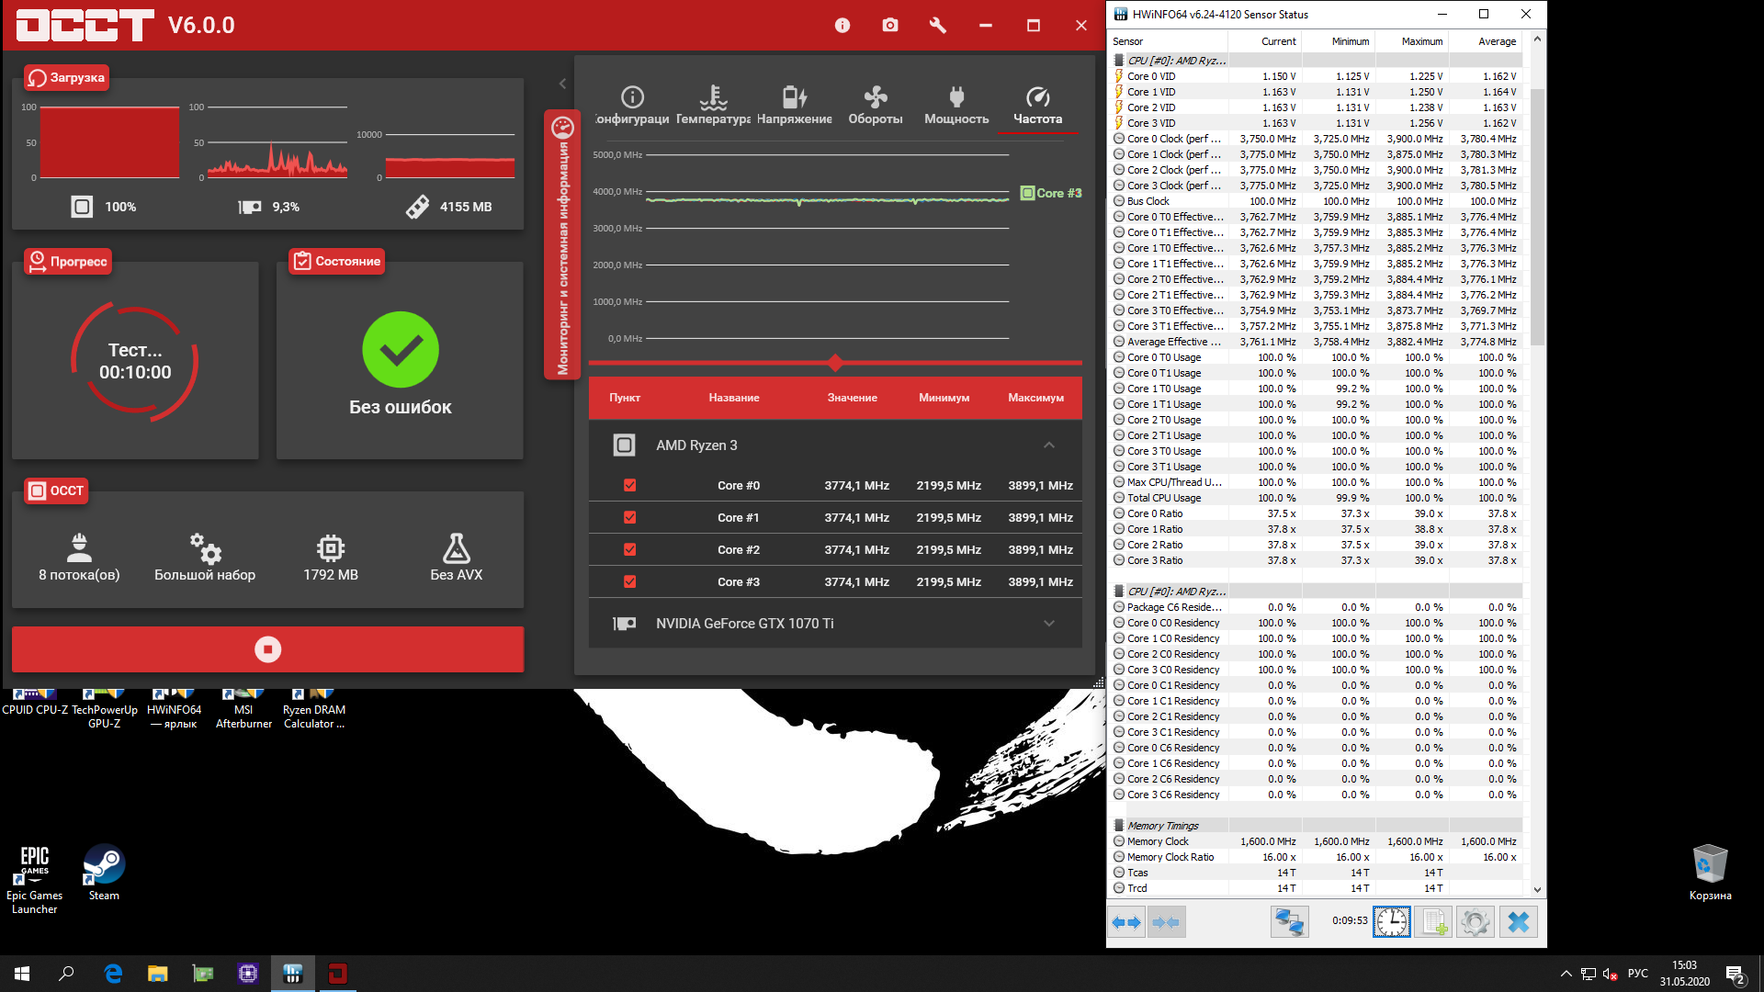Screen dimensions: 1764x992
Task: Collapse left panel with chevron arrow
Action: [562, 84]
